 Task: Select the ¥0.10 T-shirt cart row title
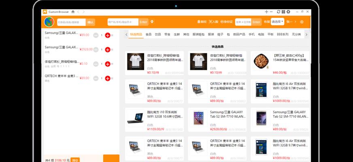(x=62, y=62)
